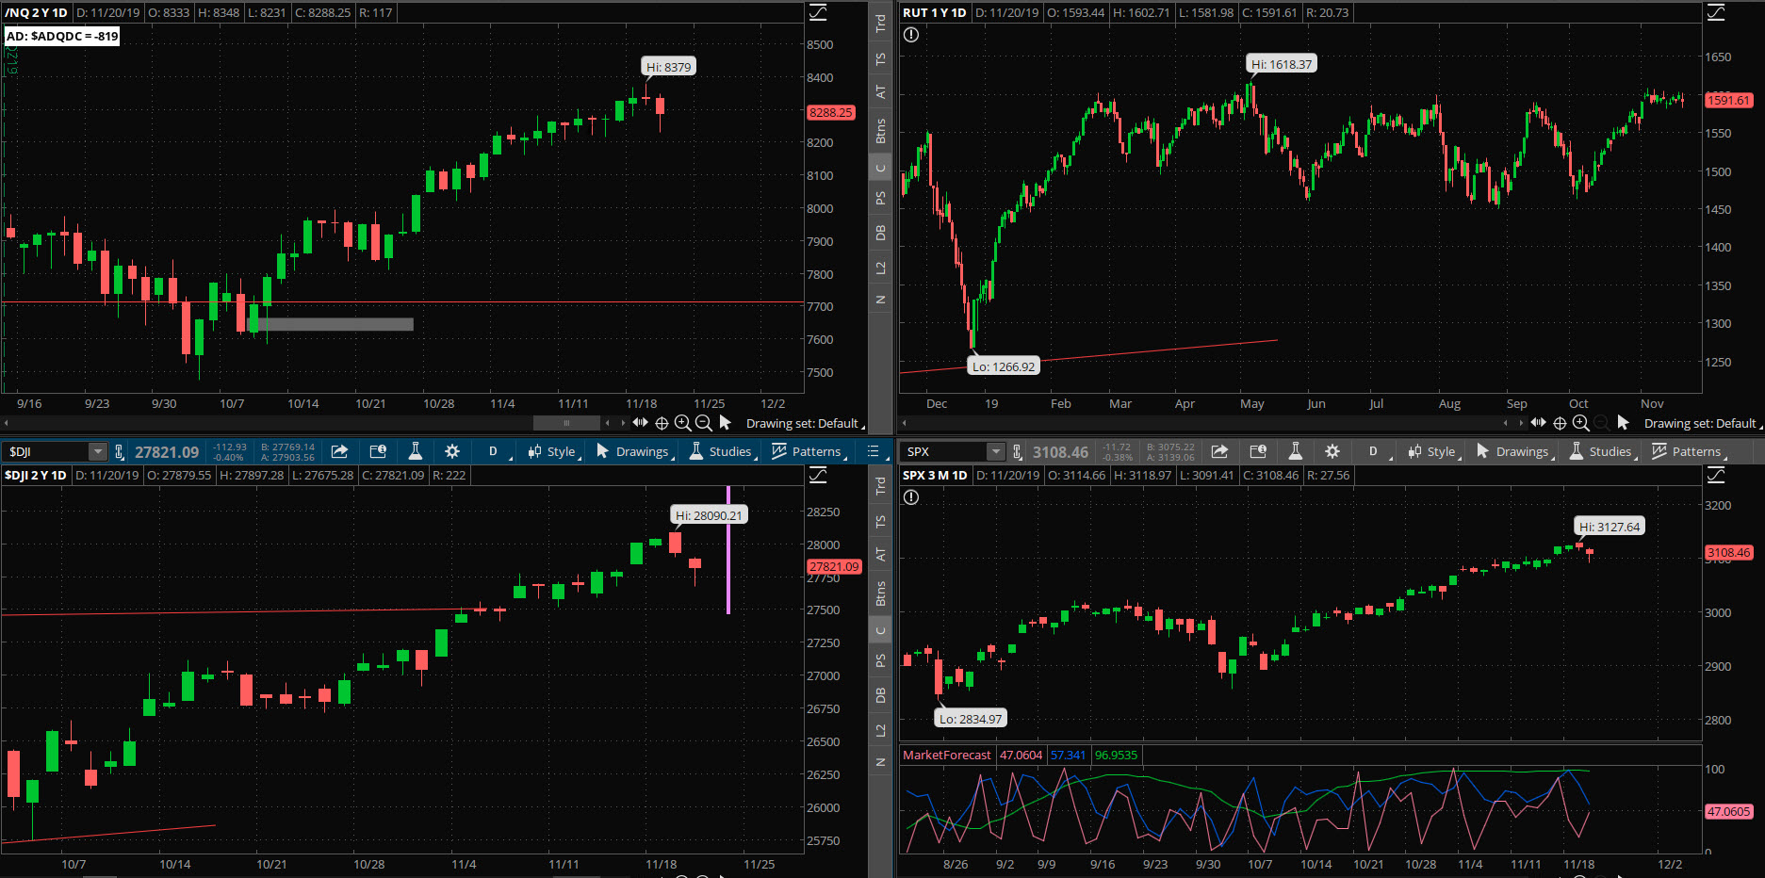Click the crosshair pan icon under the RUT chart
Image resolution: width=1765 pixels, height=878 pixels.
coord(1560,423)
